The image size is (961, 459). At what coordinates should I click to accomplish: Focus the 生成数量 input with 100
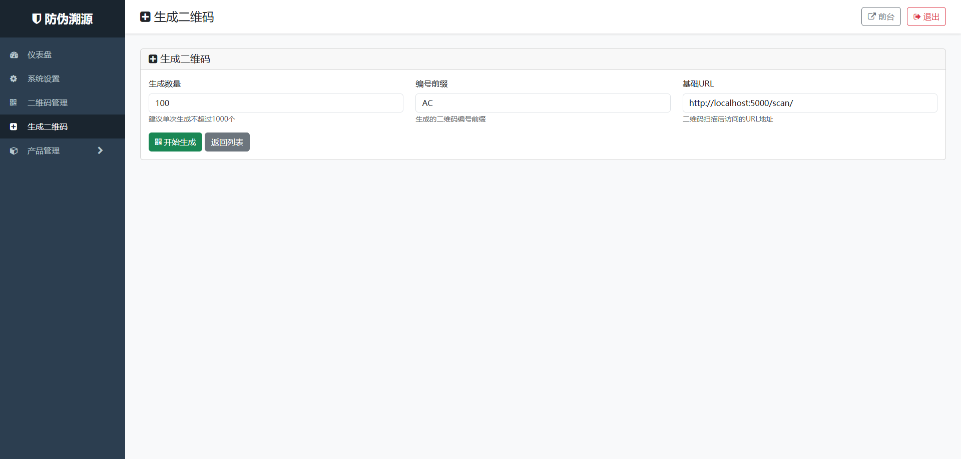click(x=276, y=103)
